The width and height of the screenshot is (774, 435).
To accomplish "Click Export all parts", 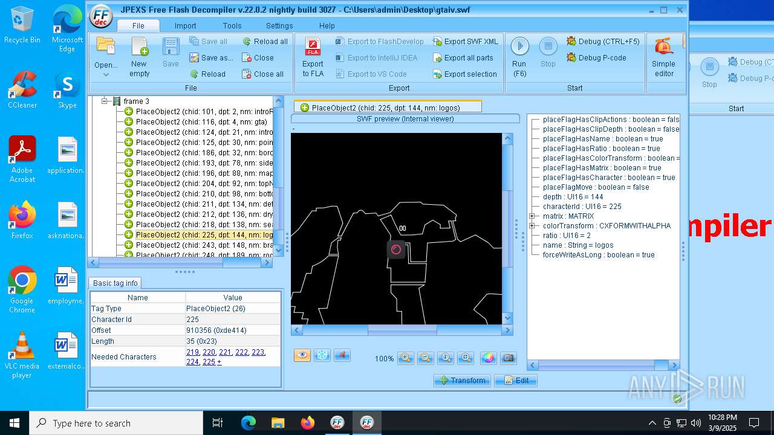I will pyautogui.click(x=463, y=58).
